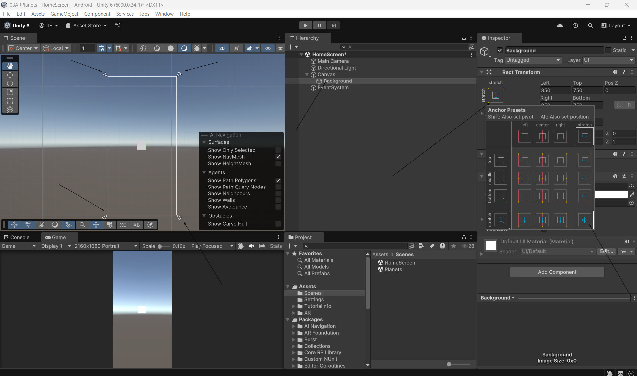Open the Layout dropdown
The height and width of the screenshot is (376, 637).
point(616,26)
